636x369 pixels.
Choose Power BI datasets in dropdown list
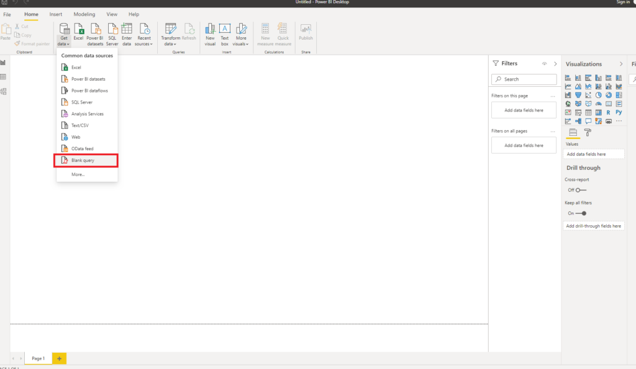click(x=87, y=79)
